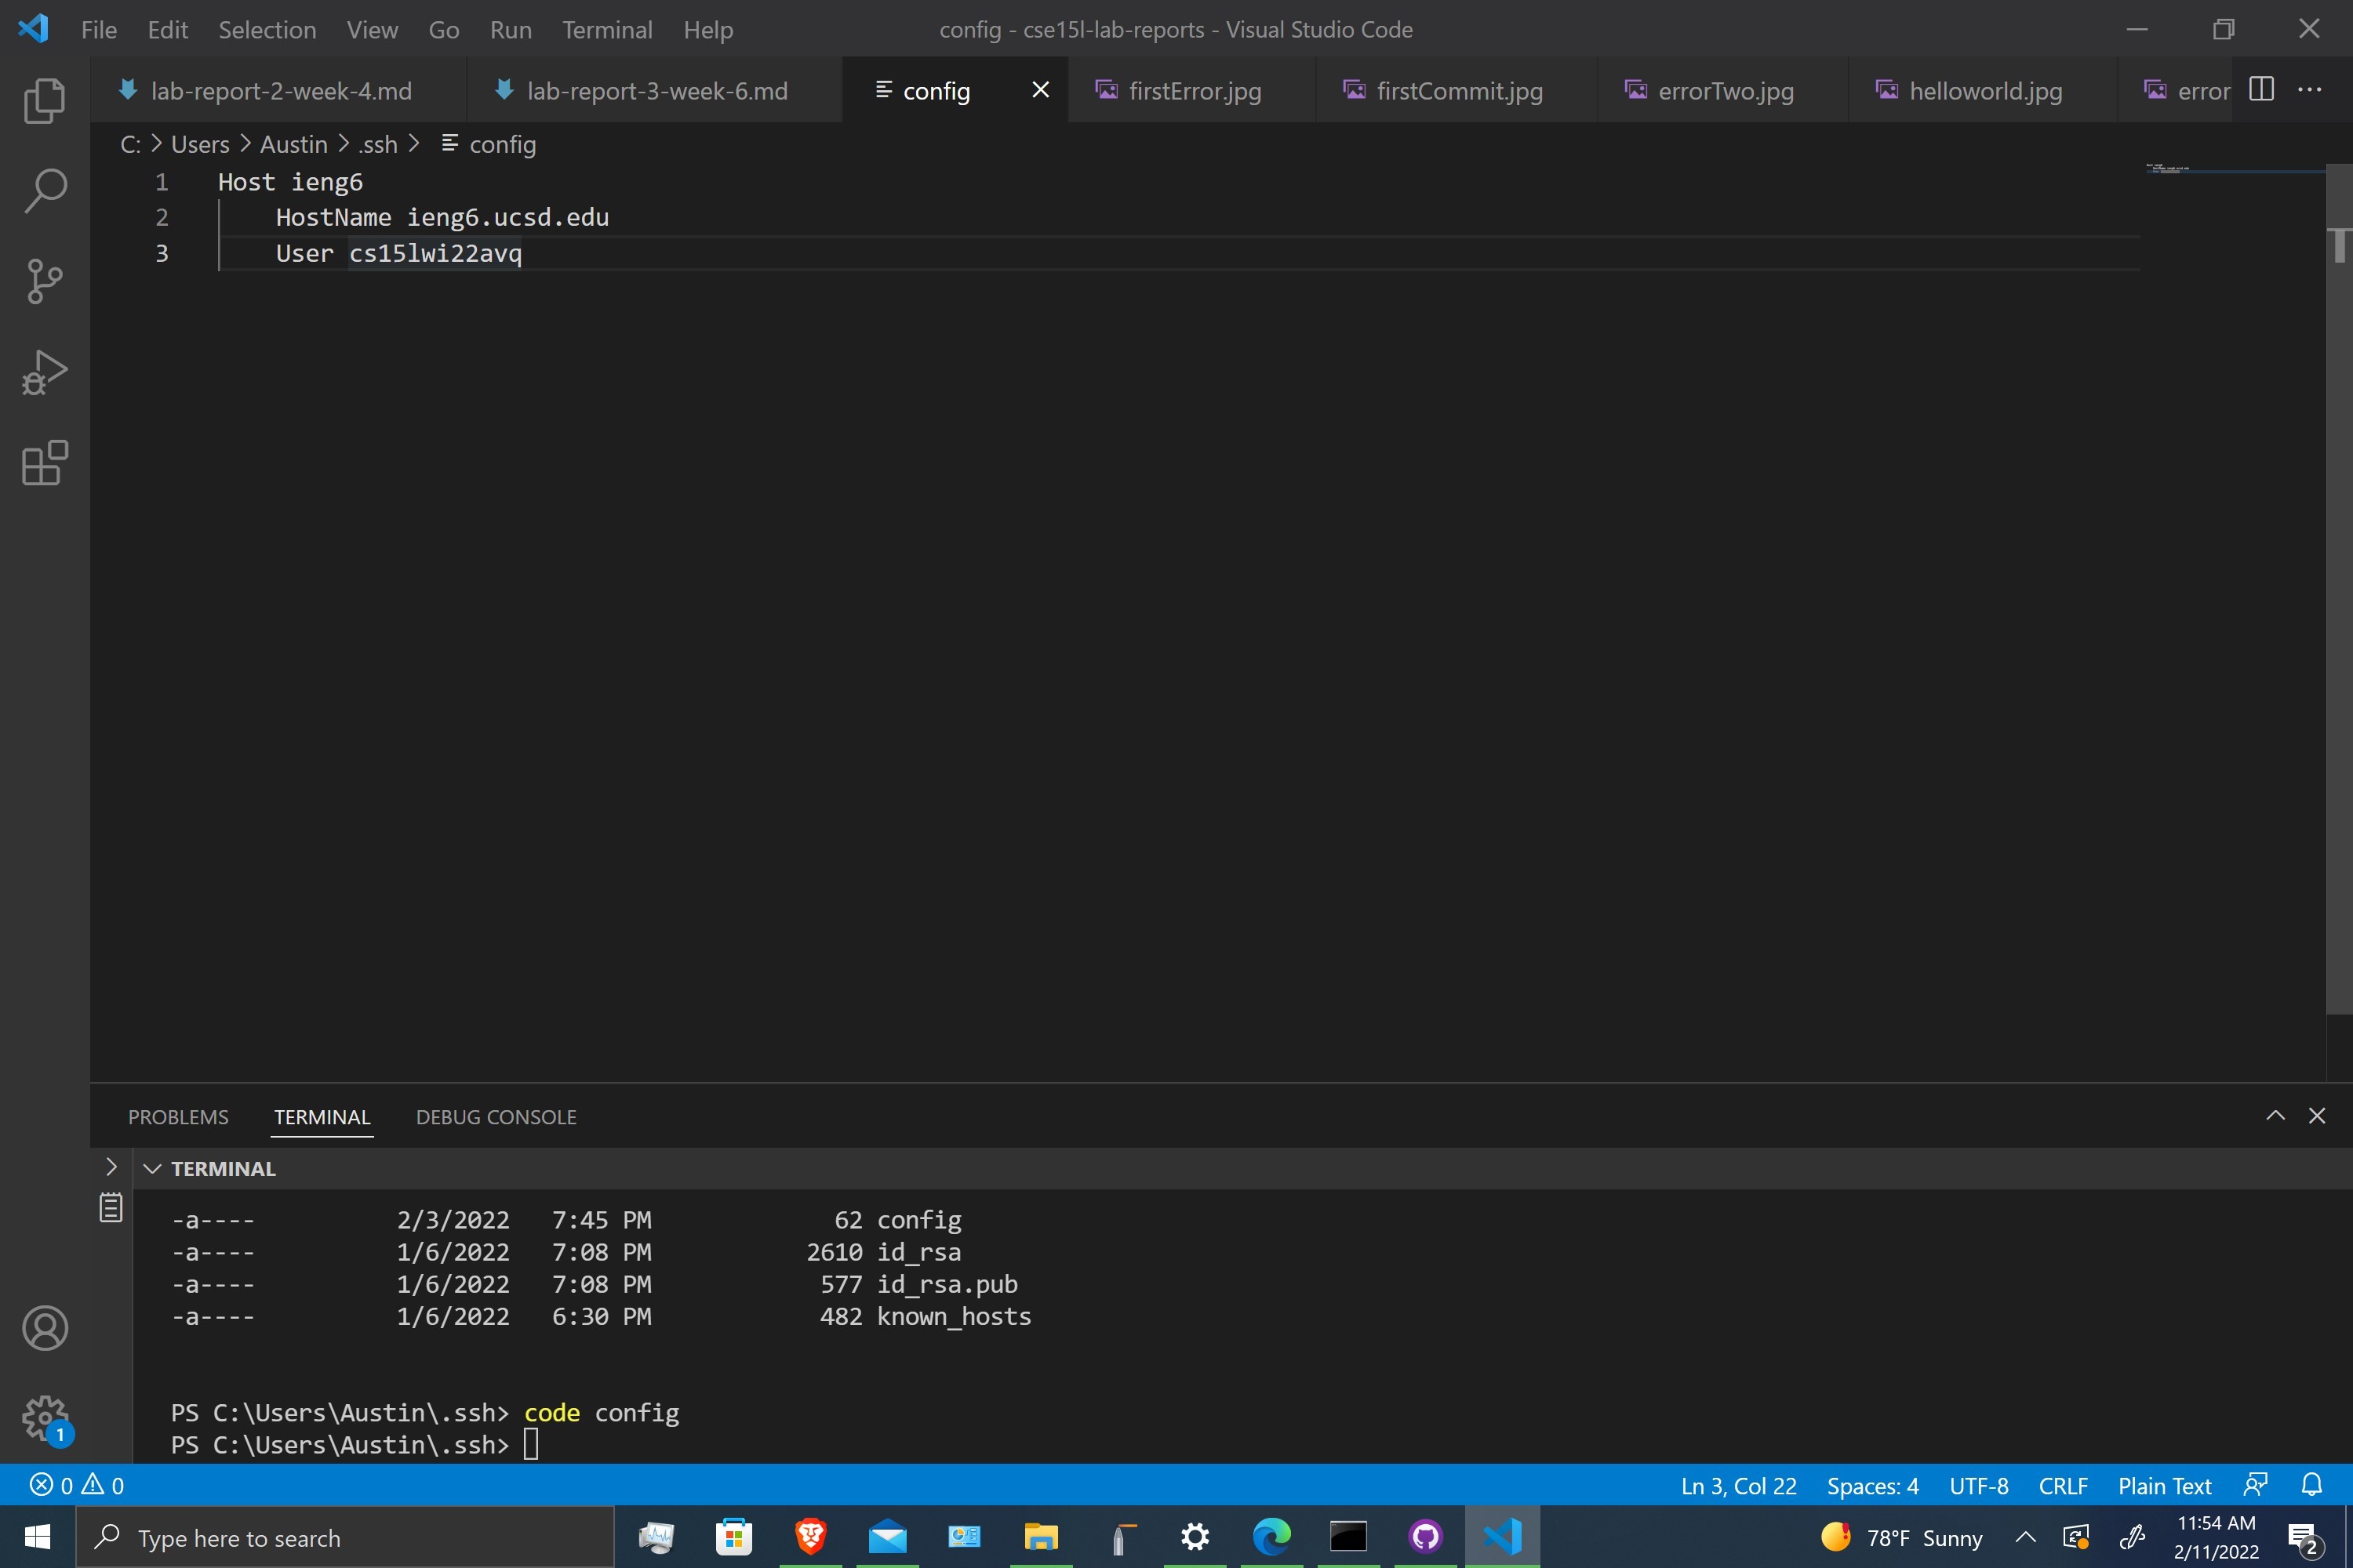The height and width of the screenshot is (1568, 2353).
Task: Open the Extensions view
Action: click(x=44, y=463)
